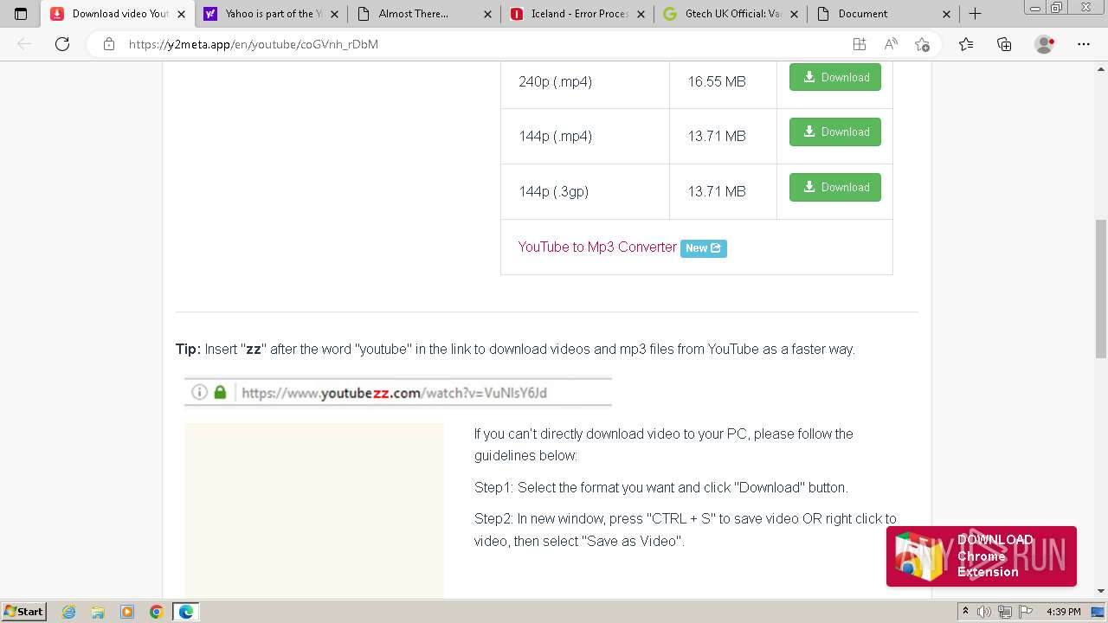Add page to favorites star icon
Image resolution: width=1108 pixels, height=623 pixels.
[x=923, y=44]
